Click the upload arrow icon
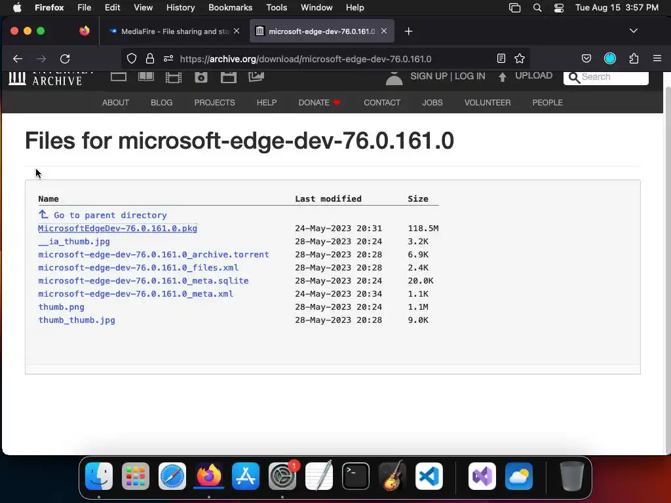Viewport: 671px width, 503px height. point(503,77)
